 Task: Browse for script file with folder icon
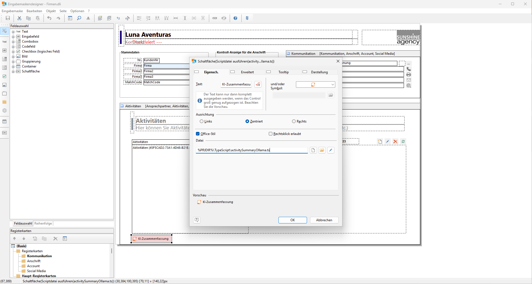pyautogui.click(x=322, y=150)
